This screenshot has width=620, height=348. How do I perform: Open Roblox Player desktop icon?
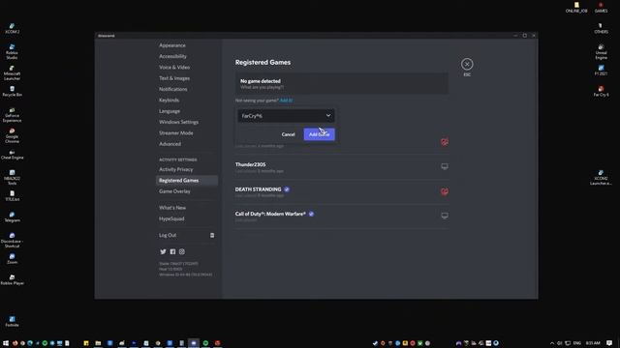coord(12,279)
